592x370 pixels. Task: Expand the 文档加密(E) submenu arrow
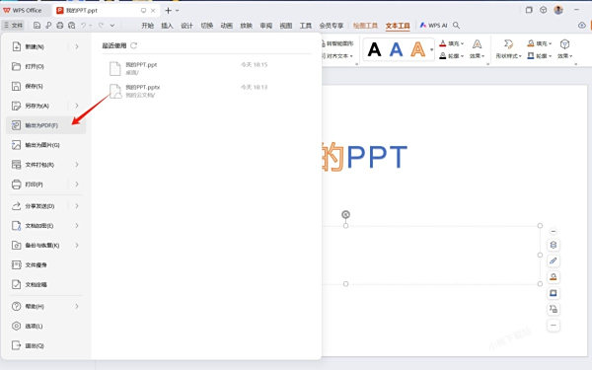[x=77, y=226]
